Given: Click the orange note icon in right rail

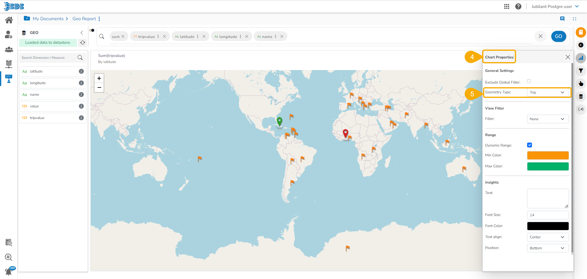Looking at the screenshot, I should tap(581, 32).
